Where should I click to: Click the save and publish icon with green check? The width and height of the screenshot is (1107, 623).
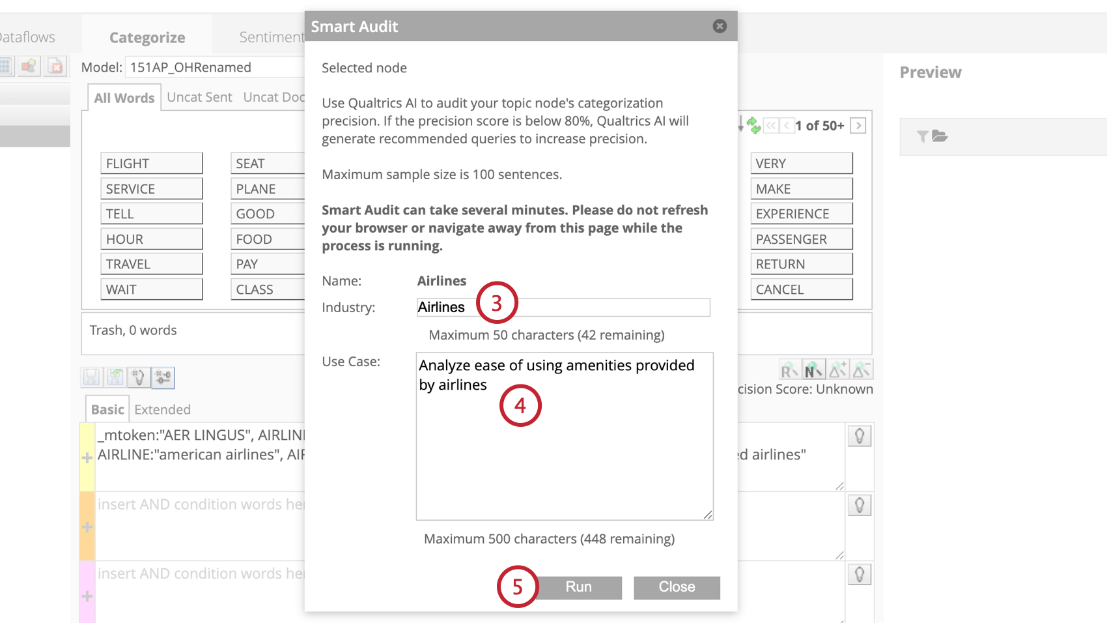tap(115, 377)
